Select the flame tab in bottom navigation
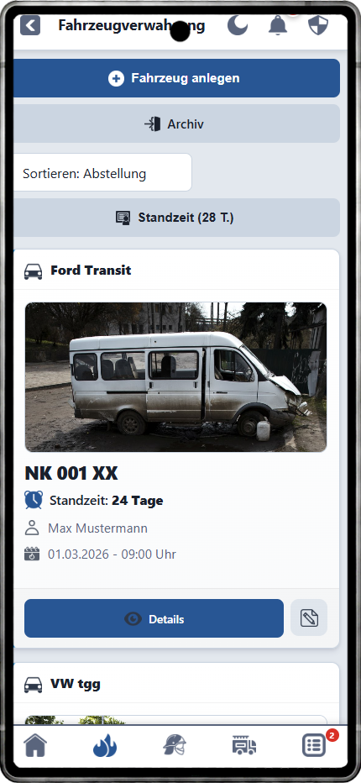The width and height of the screenshot is (361, 783). point(105,745)
